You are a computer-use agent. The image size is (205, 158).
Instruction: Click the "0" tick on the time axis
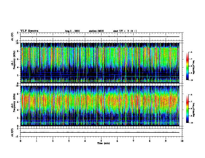pos(20,141)
